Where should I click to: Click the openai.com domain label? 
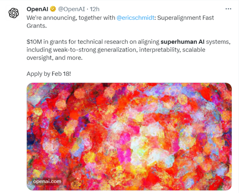[x=47, y=181]
